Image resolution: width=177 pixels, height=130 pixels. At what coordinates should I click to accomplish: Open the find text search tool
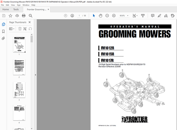click(31, 16)
